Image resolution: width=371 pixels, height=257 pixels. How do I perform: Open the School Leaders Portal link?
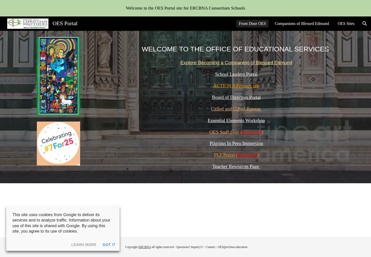tap(236, 74)
